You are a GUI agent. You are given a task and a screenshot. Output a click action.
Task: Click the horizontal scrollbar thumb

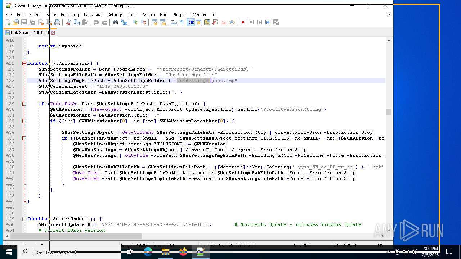pos(76,236)
